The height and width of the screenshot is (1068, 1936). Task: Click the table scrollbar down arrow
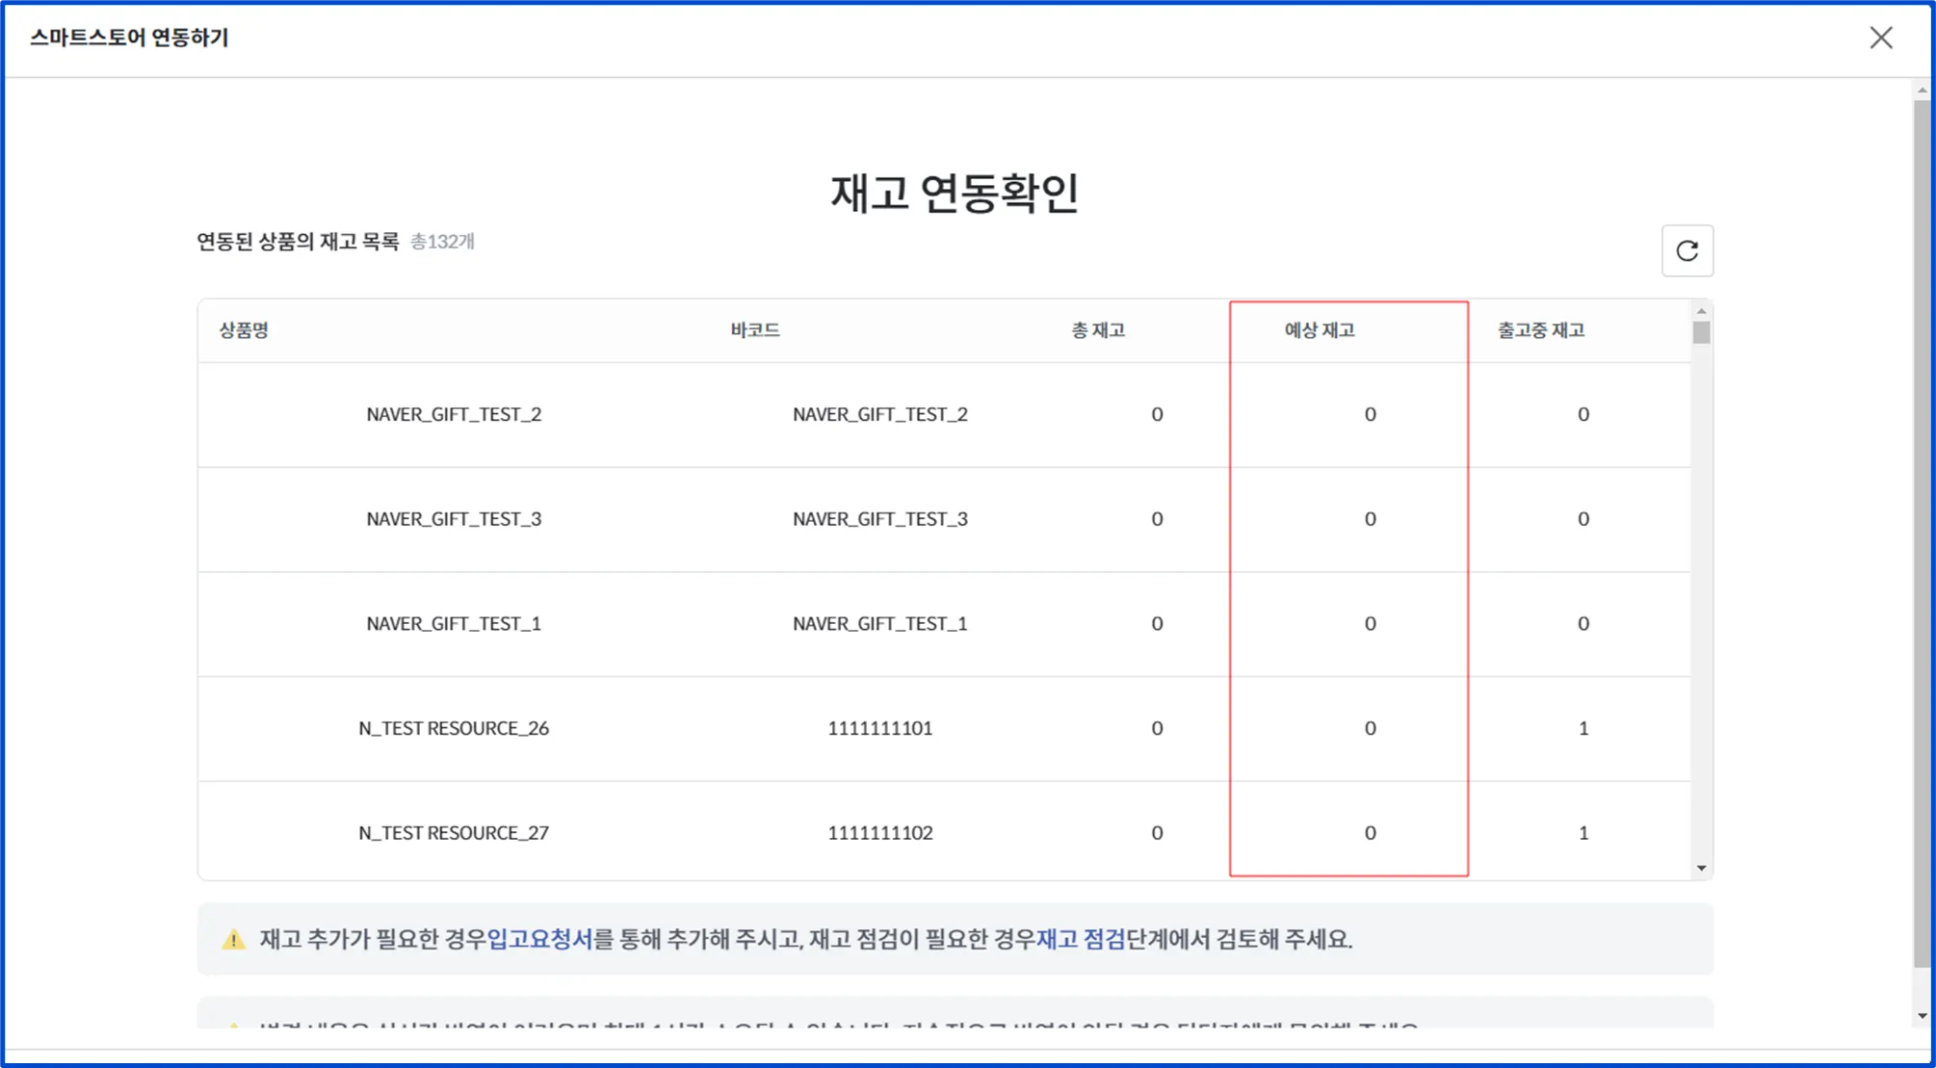click(1701, 869)
